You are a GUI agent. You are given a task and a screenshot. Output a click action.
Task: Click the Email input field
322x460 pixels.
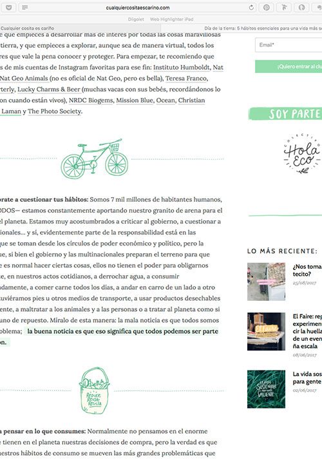(x=289, y=45)
